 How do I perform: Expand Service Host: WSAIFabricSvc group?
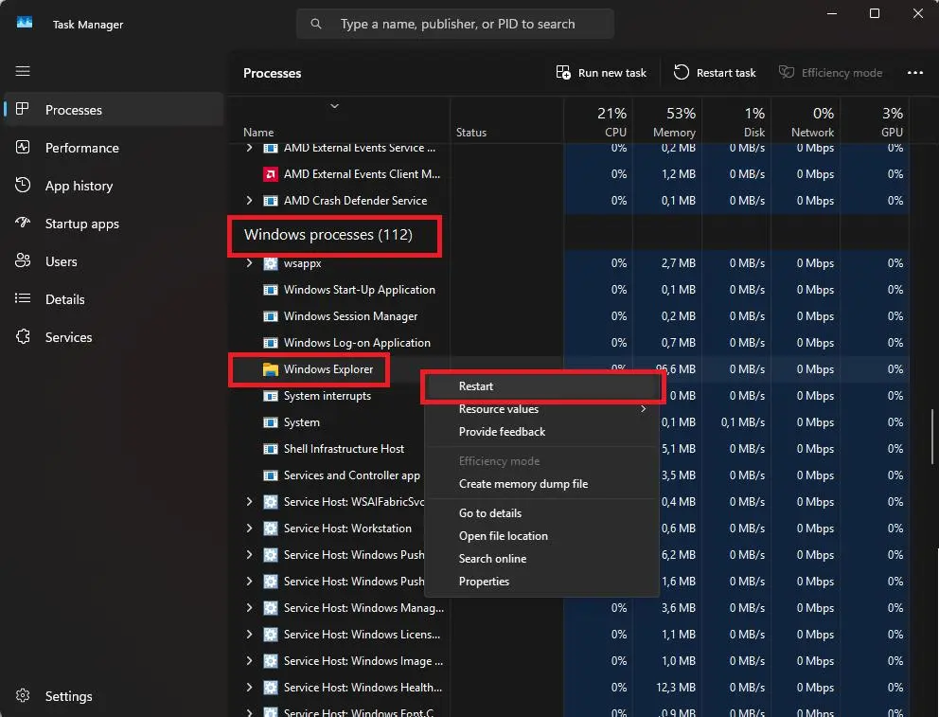point(249,502)
